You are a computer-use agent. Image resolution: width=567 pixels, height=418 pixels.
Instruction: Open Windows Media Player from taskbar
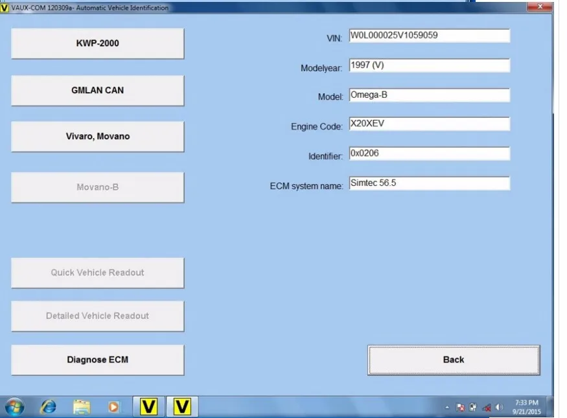click(113, 407)
